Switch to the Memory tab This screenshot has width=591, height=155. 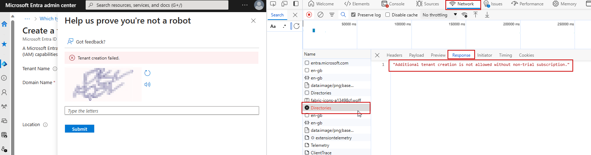point(565,4)
